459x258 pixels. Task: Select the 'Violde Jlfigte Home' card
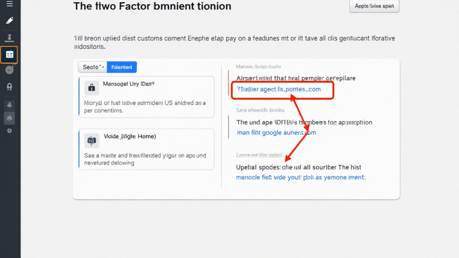(147, 150)
